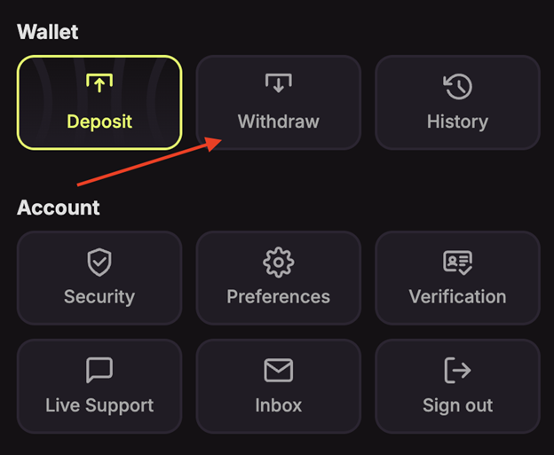554x455 pixels.
Task: Click the Inbox envelope icon
Action: 279,370
